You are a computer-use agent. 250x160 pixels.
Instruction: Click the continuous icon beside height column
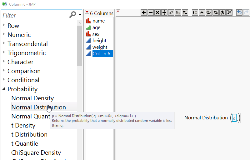88,41
